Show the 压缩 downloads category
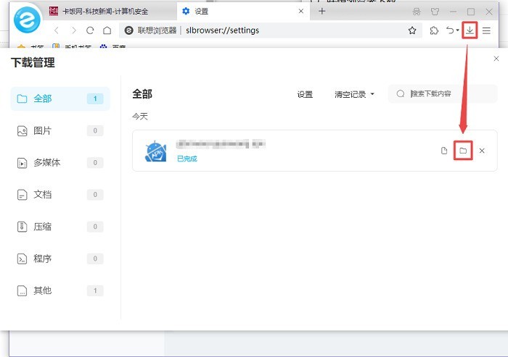 click(x=60, y=227)
